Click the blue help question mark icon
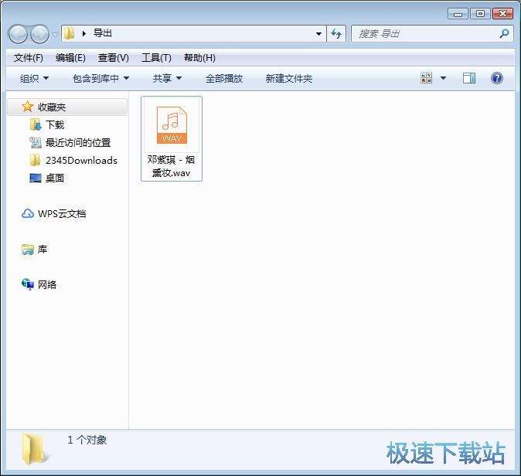The width and height of the screenshot is (521, 476). [497, 78]
